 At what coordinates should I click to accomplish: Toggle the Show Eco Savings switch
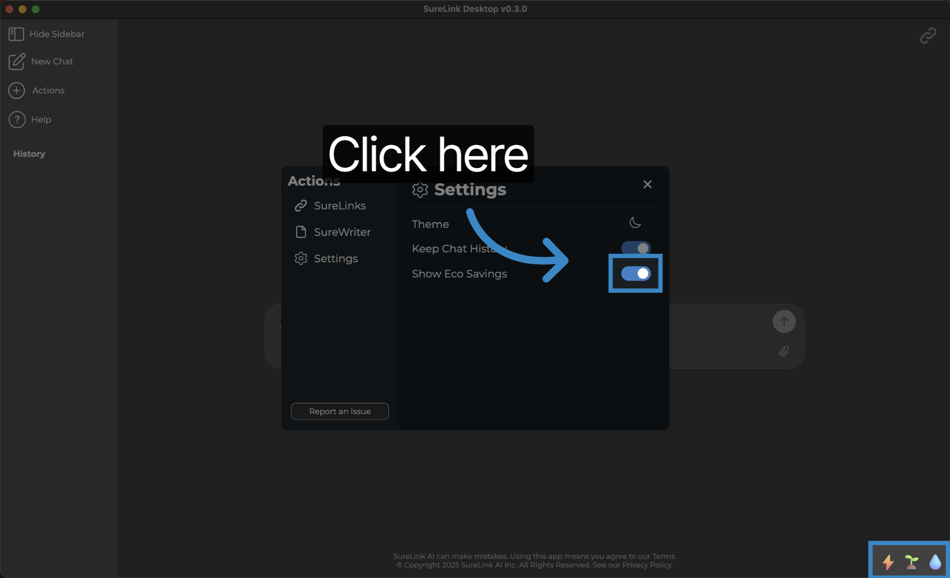coord(636,274)
